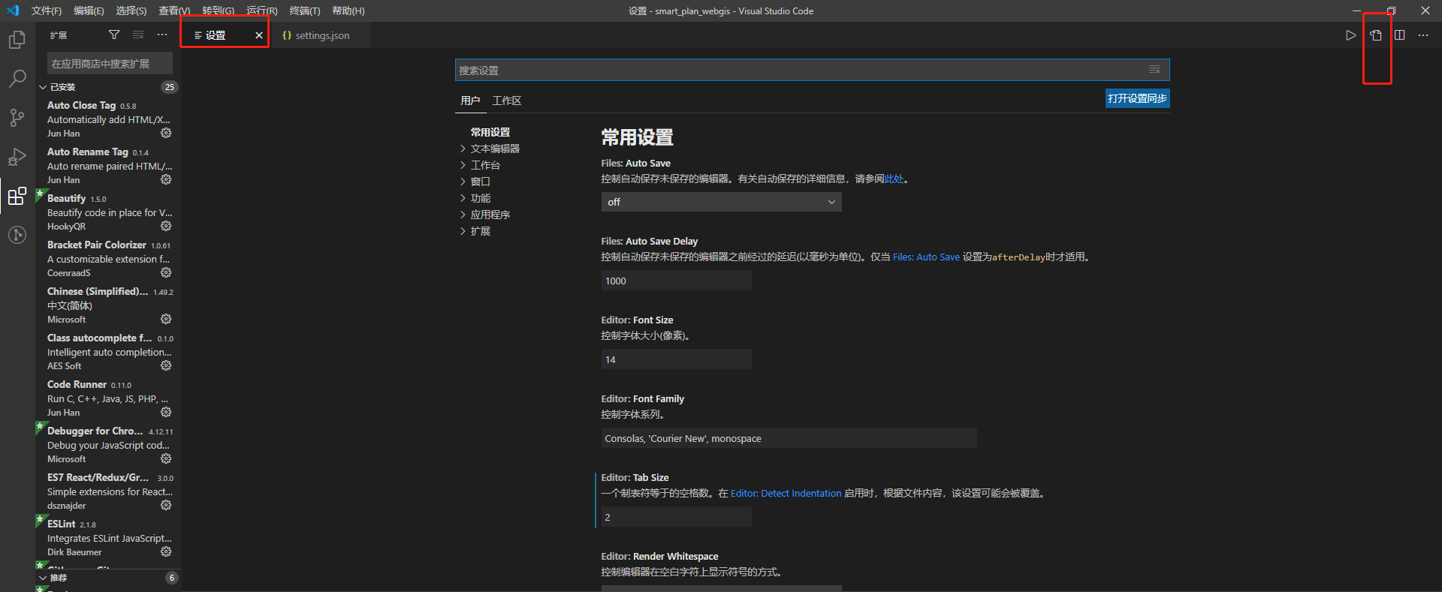Open 选择(S) menu
1442x592 pixels.
pos(131,11)
